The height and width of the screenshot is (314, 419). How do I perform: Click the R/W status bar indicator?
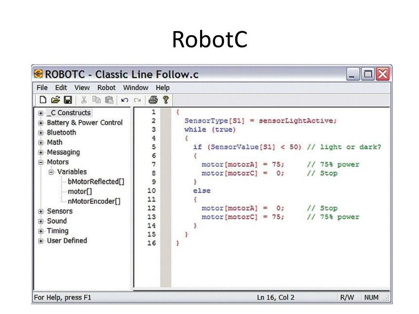click(x=347, y=298)
